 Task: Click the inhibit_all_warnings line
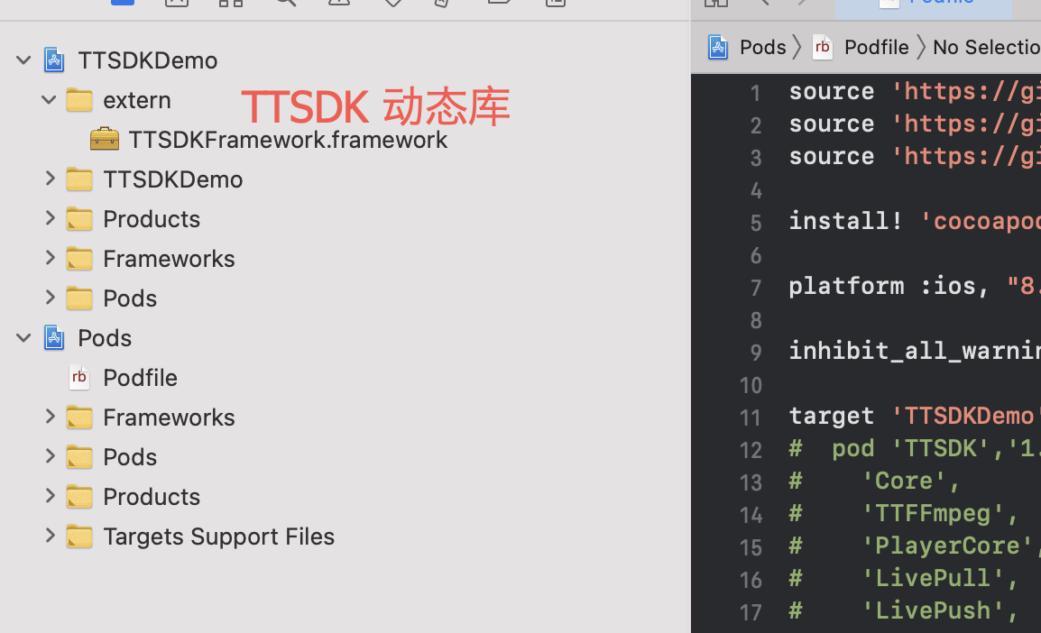tap(914, 351)
